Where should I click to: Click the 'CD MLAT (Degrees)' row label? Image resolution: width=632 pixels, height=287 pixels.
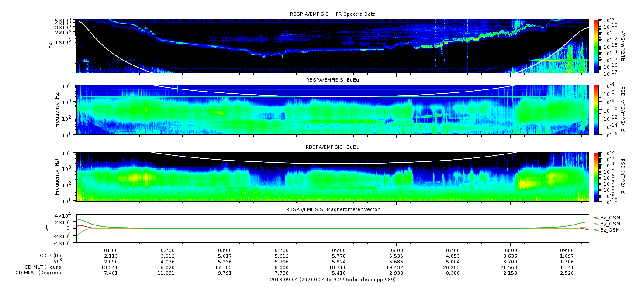[x=40, y=273]
